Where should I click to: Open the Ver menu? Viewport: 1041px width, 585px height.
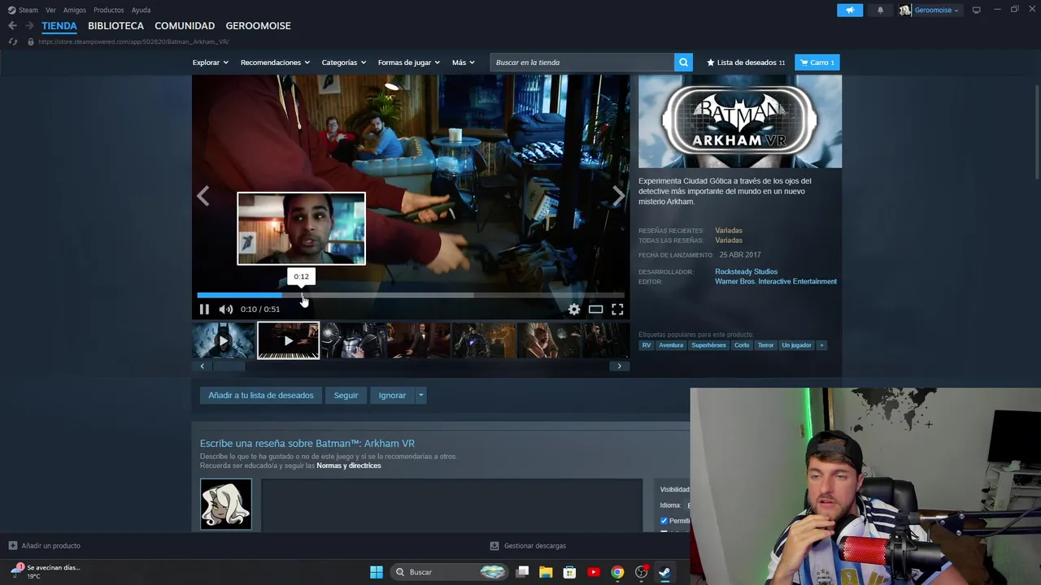[50, 10]
